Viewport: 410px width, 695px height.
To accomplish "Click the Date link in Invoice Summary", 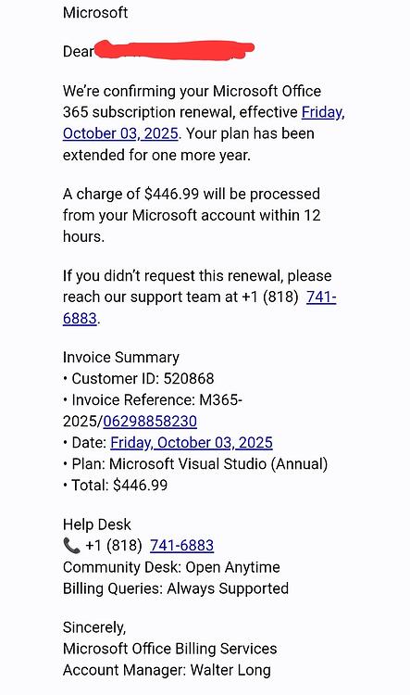I will click(x=192, y=442).
